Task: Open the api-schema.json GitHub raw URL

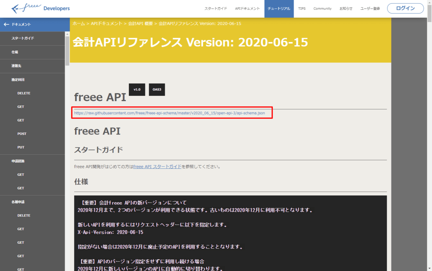Action: (x=170, y=113)
